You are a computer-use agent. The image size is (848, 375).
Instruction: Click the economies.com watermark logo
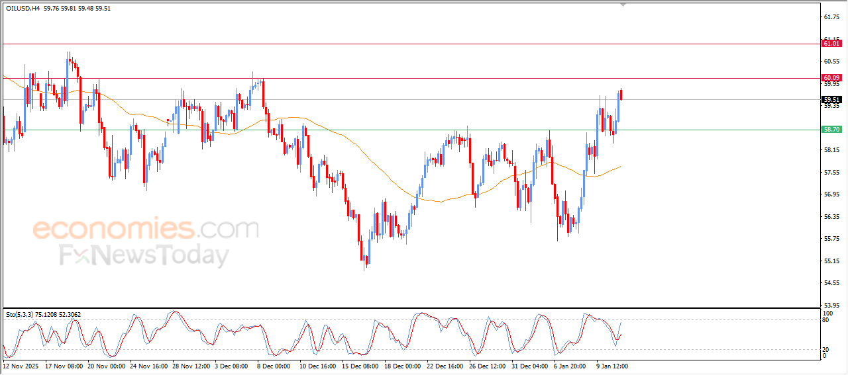[x=146, y=229]
